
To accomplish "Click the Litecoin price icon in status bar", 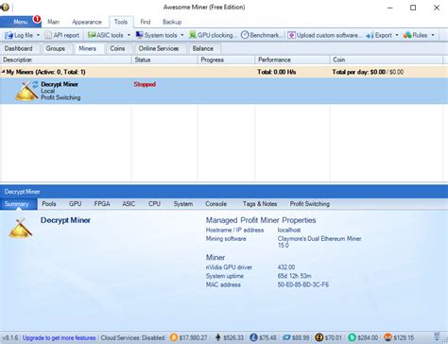I will point(253,337).
